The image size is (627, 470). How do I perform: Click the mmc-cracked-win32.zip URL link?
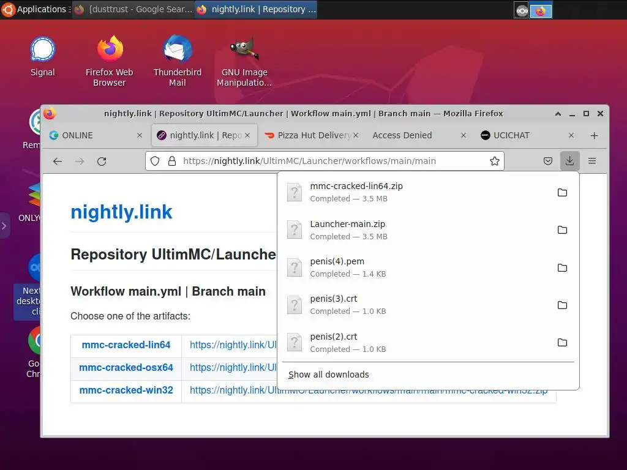[368, 390]
